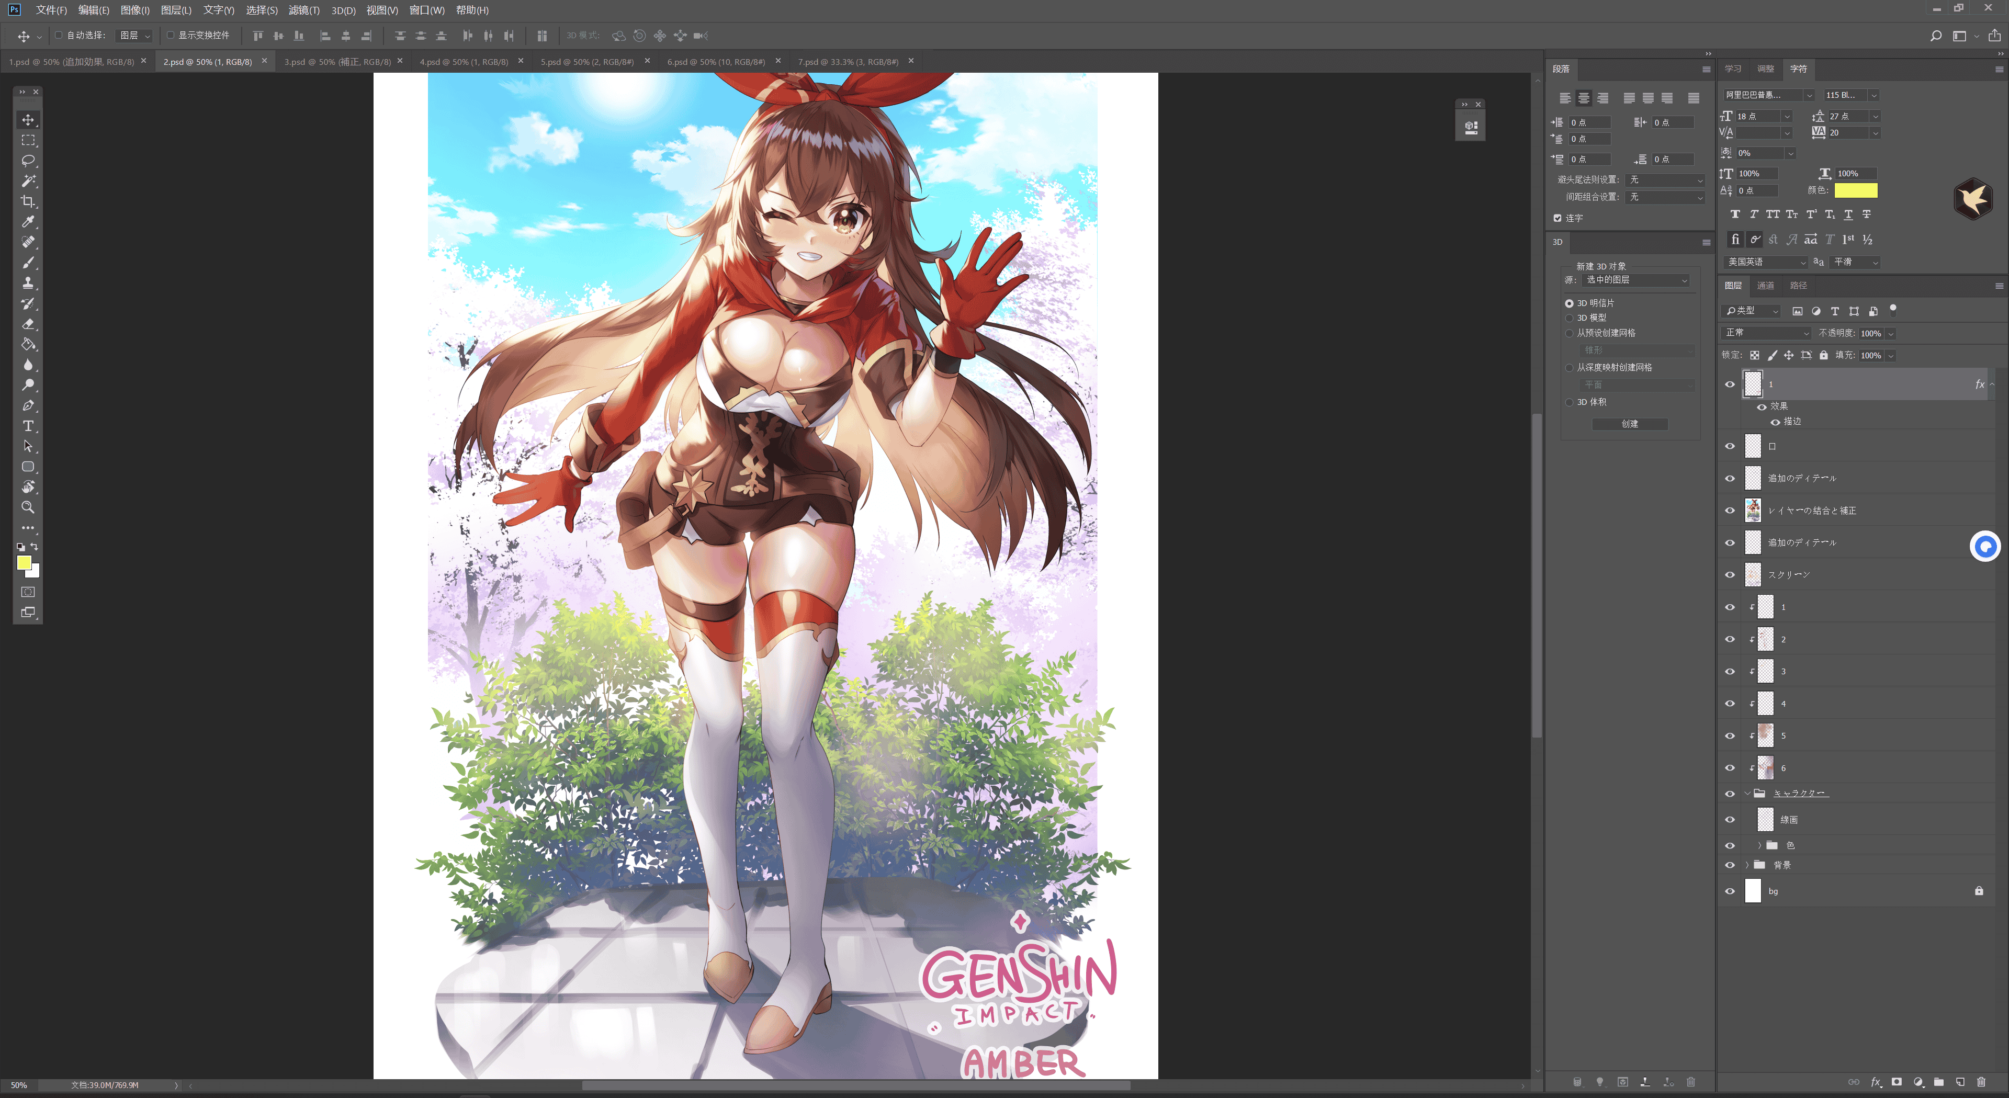This screenshot has height=1098, width=2009.
Task: Collapse the キャラクター layer group
Action: [1747, 794]
